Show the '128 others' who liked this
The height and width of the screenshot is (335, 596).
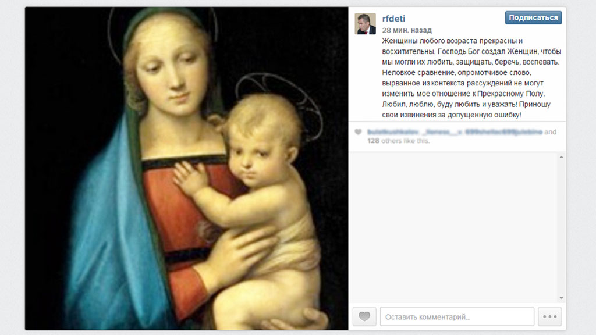click(385, 141)
